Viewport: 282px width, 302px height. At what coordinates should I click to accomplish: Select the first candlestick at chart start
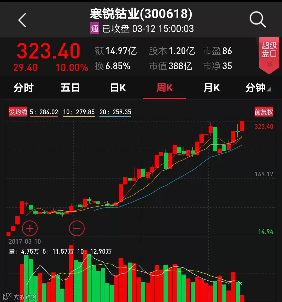click(8, 234)
